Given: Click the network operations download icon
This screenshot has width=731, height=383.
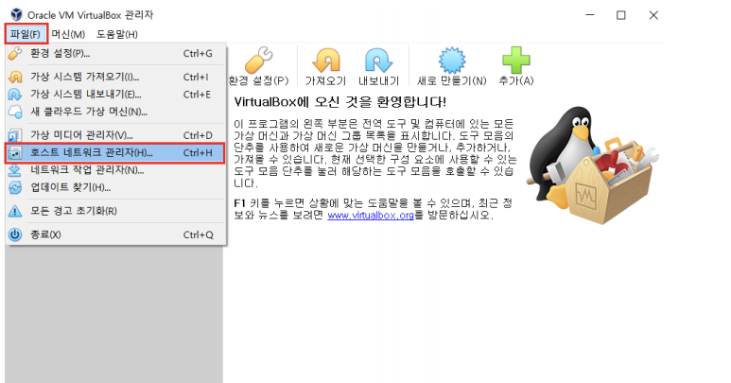Looking at the screenshot, I should coord(15,170).
